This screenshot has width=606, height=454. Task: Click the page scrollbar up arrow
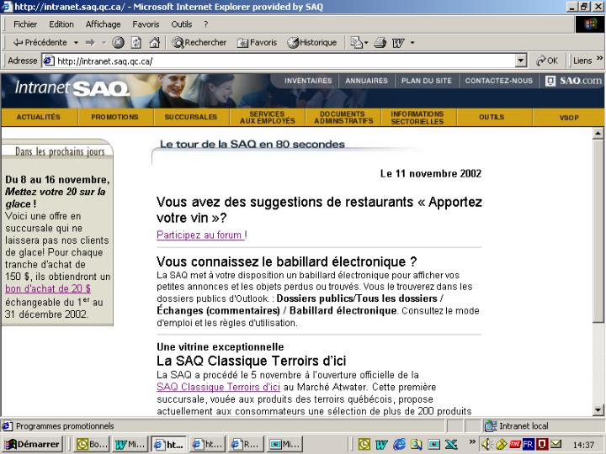pyautogui.click(x=598, y=134)
